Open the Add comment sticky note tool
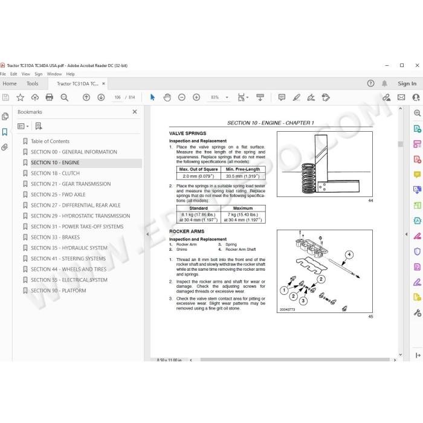Image resolution: width=423 pixels, height=423 pixels. click(282, 97)
